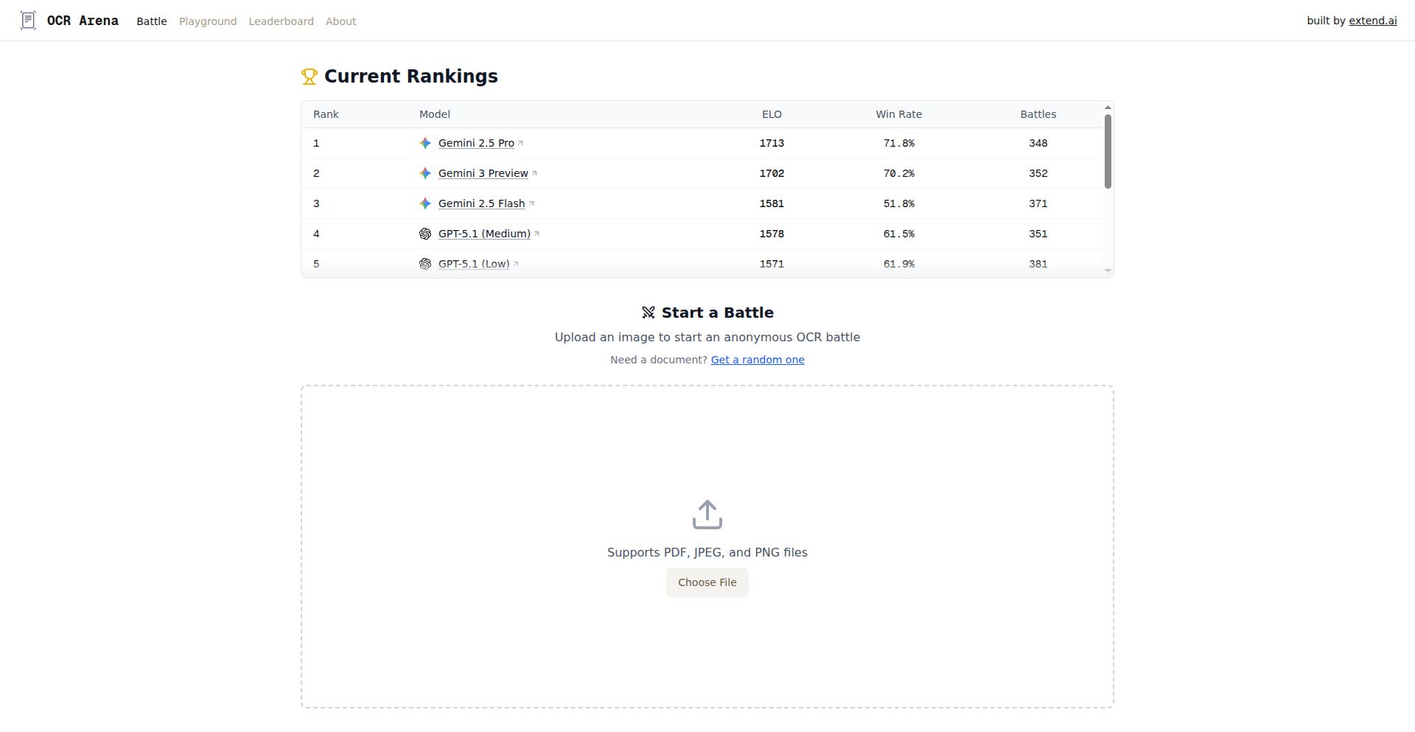Click the rankings table scrollbar thumb
The image size is (1415, 732).
tap(1108, 151)
